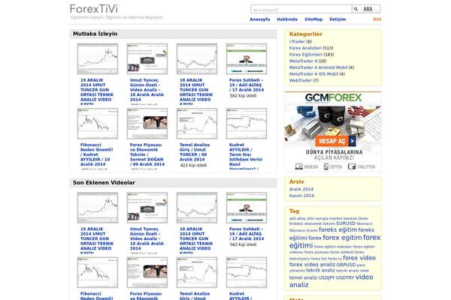The height and width of the screenshot is (300, 451).
Task: Open the cTrader category
Action: 297,42
